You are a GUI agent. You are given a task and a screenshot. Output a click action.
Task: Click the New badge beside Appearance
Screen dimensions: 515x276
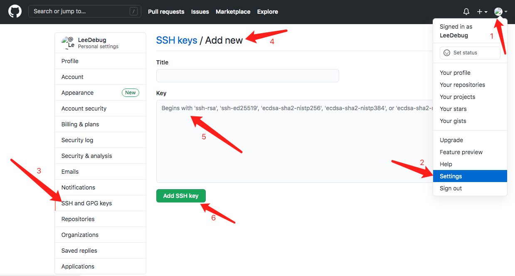(x=131, y=93)
